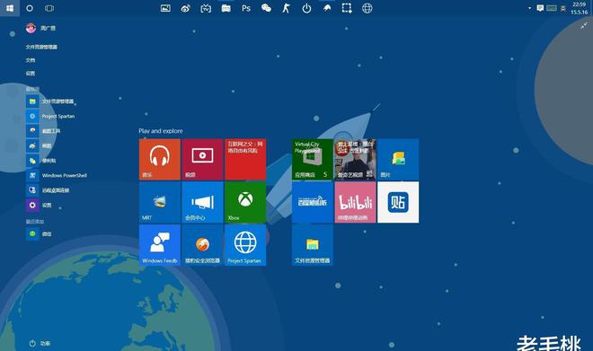
Task: Open the blue tile left of bilibili
Action: coord(313,202)
